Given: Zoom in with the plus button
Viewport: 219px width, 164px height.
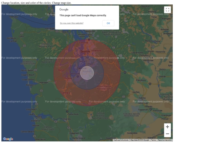Looking at the screenshot, I should (167, 127).
